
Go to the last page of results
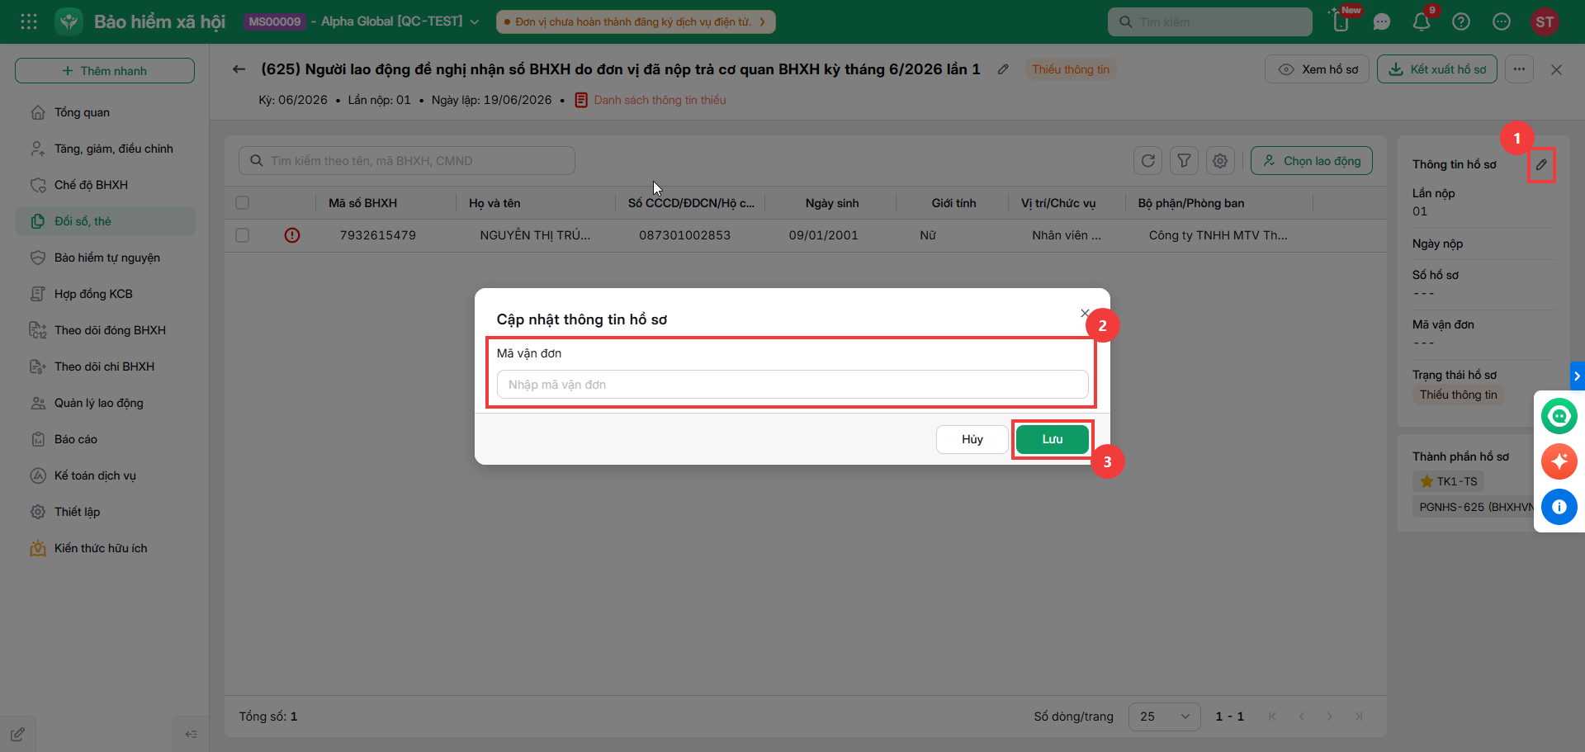coord(1359,717)
